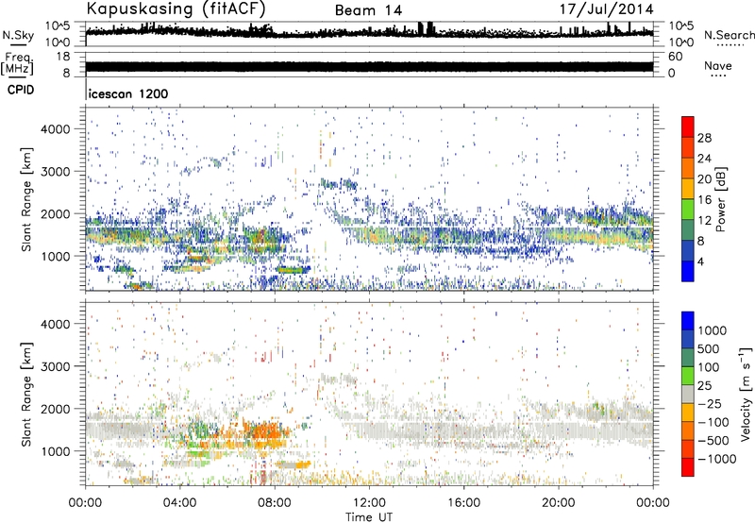
Task: Click the 24 dB colorbar label
Action: [704, 159]
